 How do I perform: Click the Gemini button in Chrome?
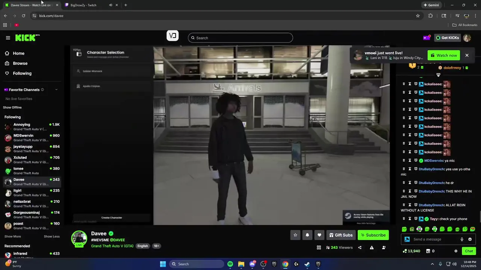click(431, 5)
